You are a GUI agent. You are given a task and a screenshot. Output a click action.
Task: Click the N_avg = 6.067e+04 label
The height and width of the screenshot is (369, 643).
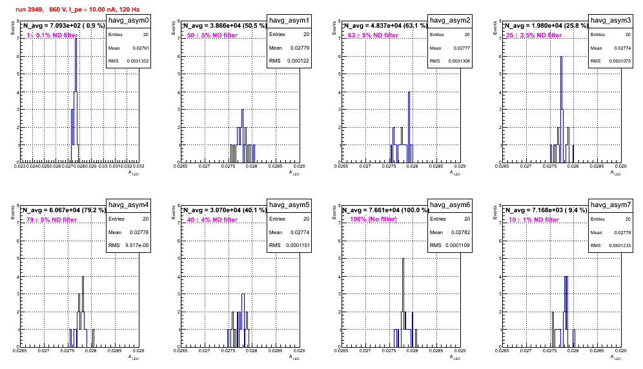63,210
